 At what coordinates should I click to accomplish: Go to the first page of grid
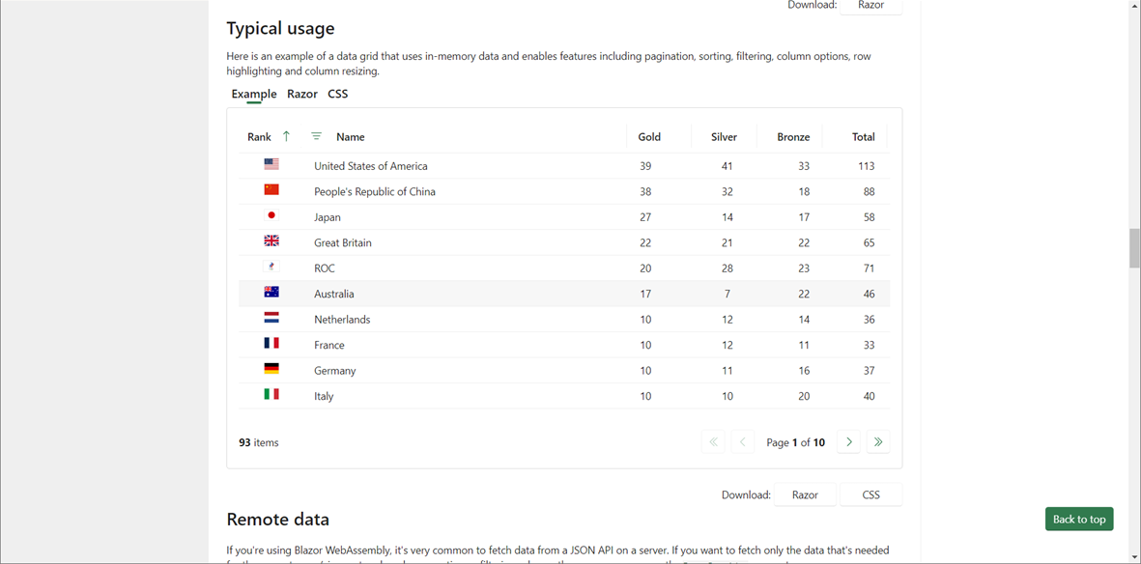[714, 442]
